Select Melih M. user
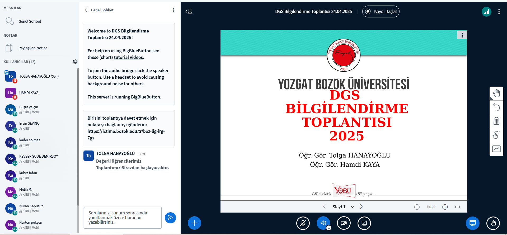This screenshot has width=507, height=235. 40,192
